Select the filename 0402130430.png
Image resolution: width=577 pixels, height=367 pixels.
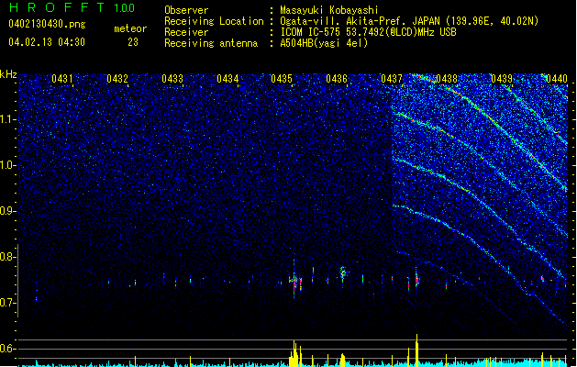coord(47,24)
